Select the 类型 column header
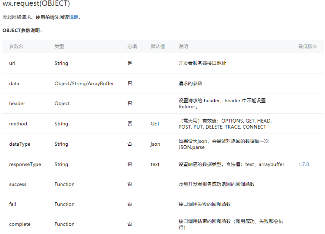This screenshot has width=325, height=234. (x=59, y=46)
